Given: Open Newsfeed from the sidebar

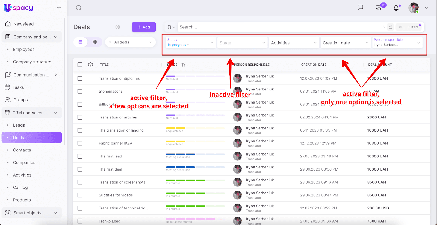Looking at the screenshot, I should (23, 24).
